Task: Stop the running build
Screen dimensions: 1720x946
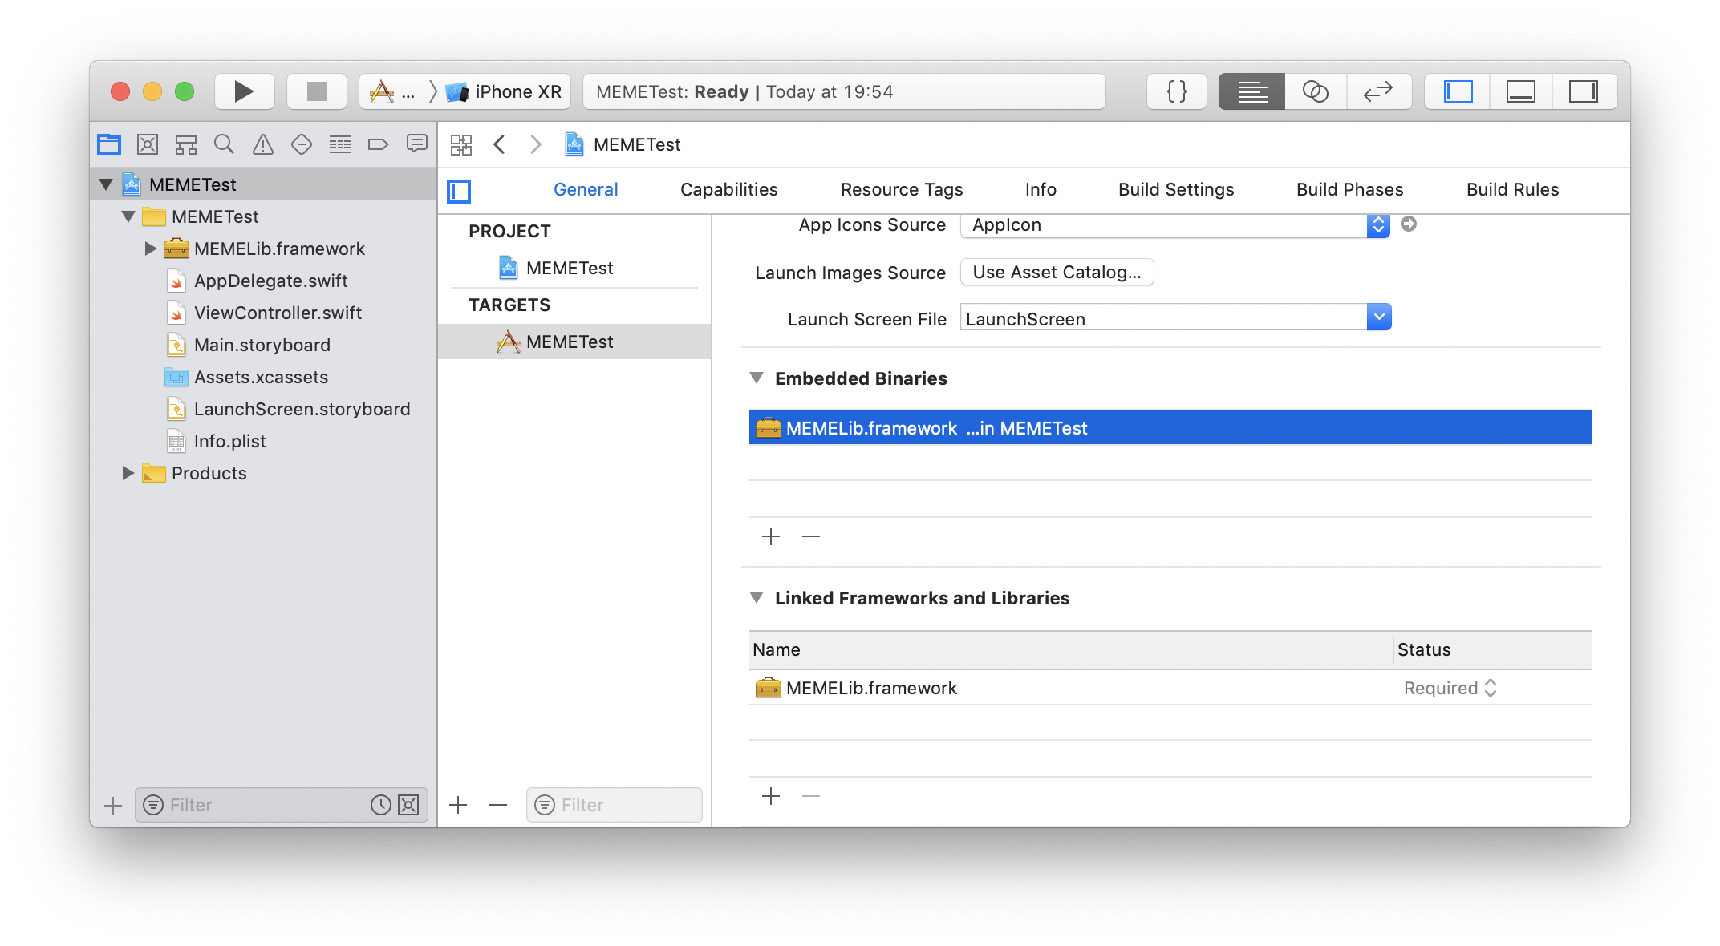Action: (x=316, y=91)
